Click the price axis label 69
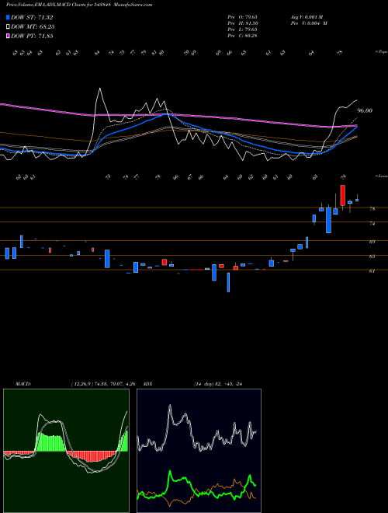This screenshot has width=388, height=513. (x=372, y=242)
